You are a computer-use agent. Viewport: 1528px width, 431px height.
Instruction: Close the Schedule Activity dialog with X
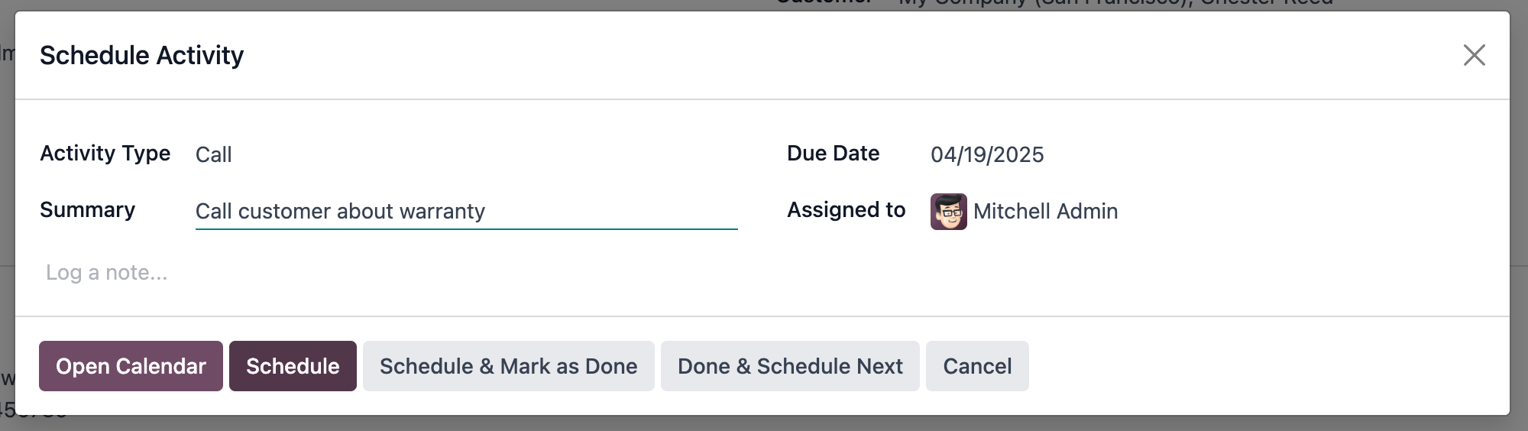1474,55
